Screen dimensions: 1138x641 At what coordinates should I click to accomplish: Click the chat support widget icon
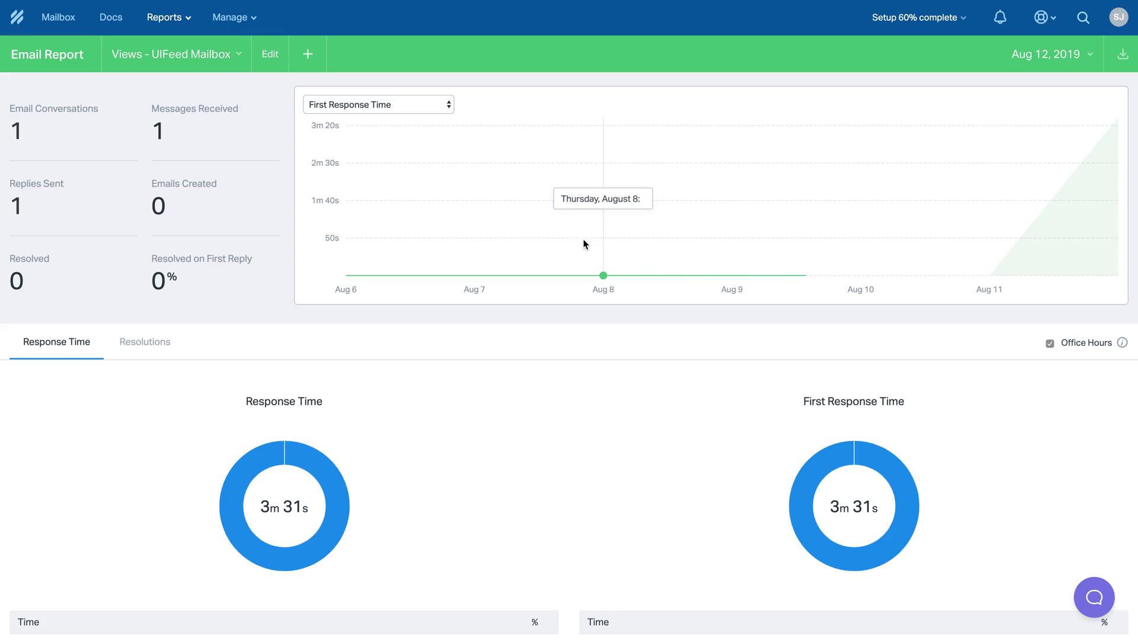(x=1094, y=597)
